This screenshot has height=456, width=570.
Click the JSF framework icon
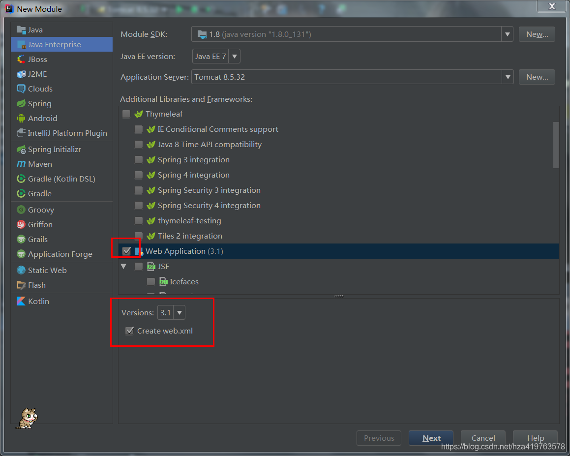(151, 267)
